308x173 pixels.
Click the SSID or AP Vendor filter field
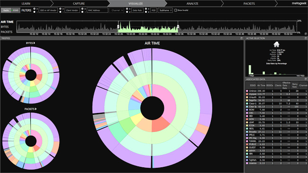coord(48,10)
